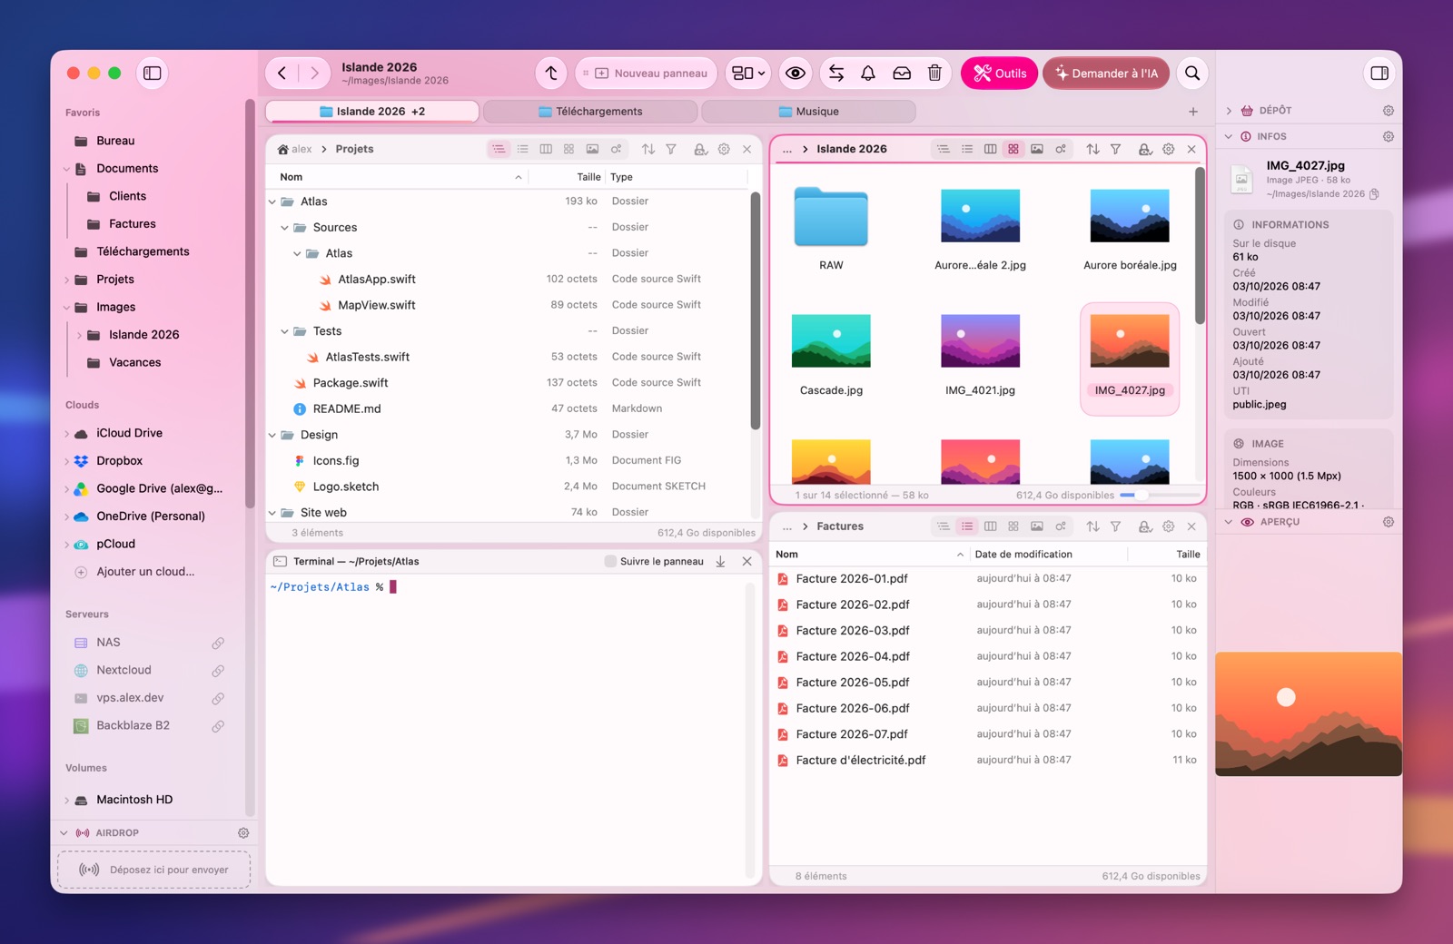Collapse the Sources folder in tree
Screen dimensions: 1453x944
click(284, 228)
